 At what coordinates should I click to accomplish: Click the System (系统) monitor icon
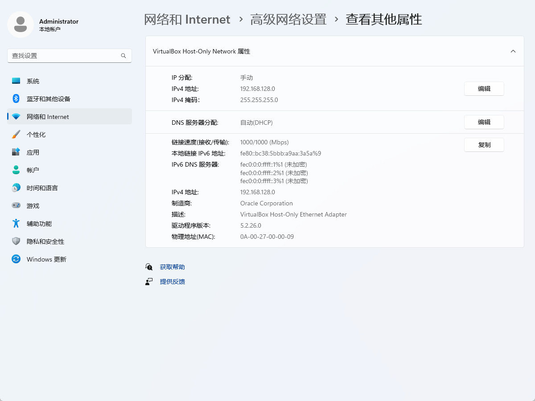[16, 81]
